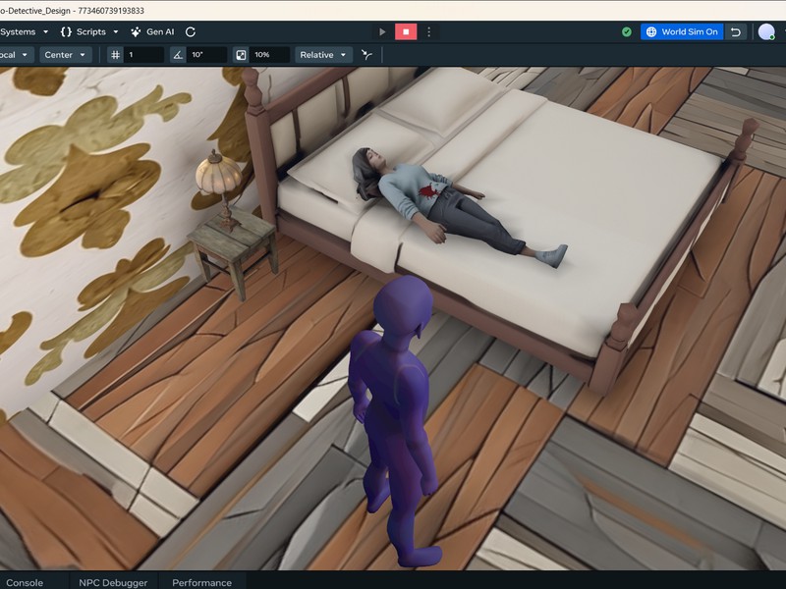Open the Relative mode dropdown

point(323,55)
